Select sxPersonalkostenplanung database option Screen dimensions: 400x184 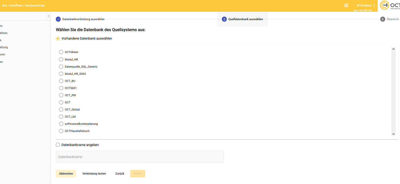61,124
